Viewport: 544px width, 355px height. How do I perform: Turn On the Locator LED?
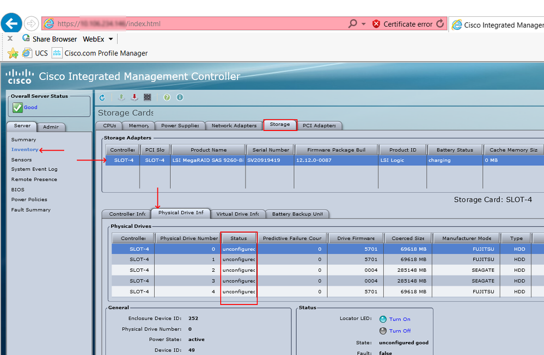(400, 319)
